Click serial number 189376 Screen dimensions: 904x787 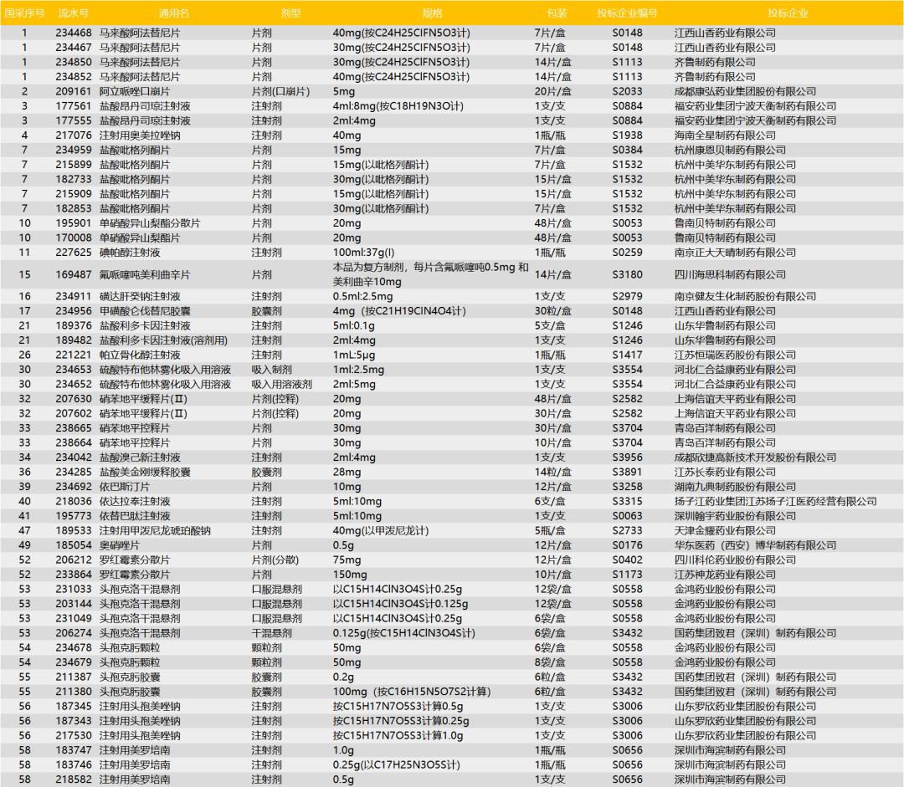(x=74, y=325)
